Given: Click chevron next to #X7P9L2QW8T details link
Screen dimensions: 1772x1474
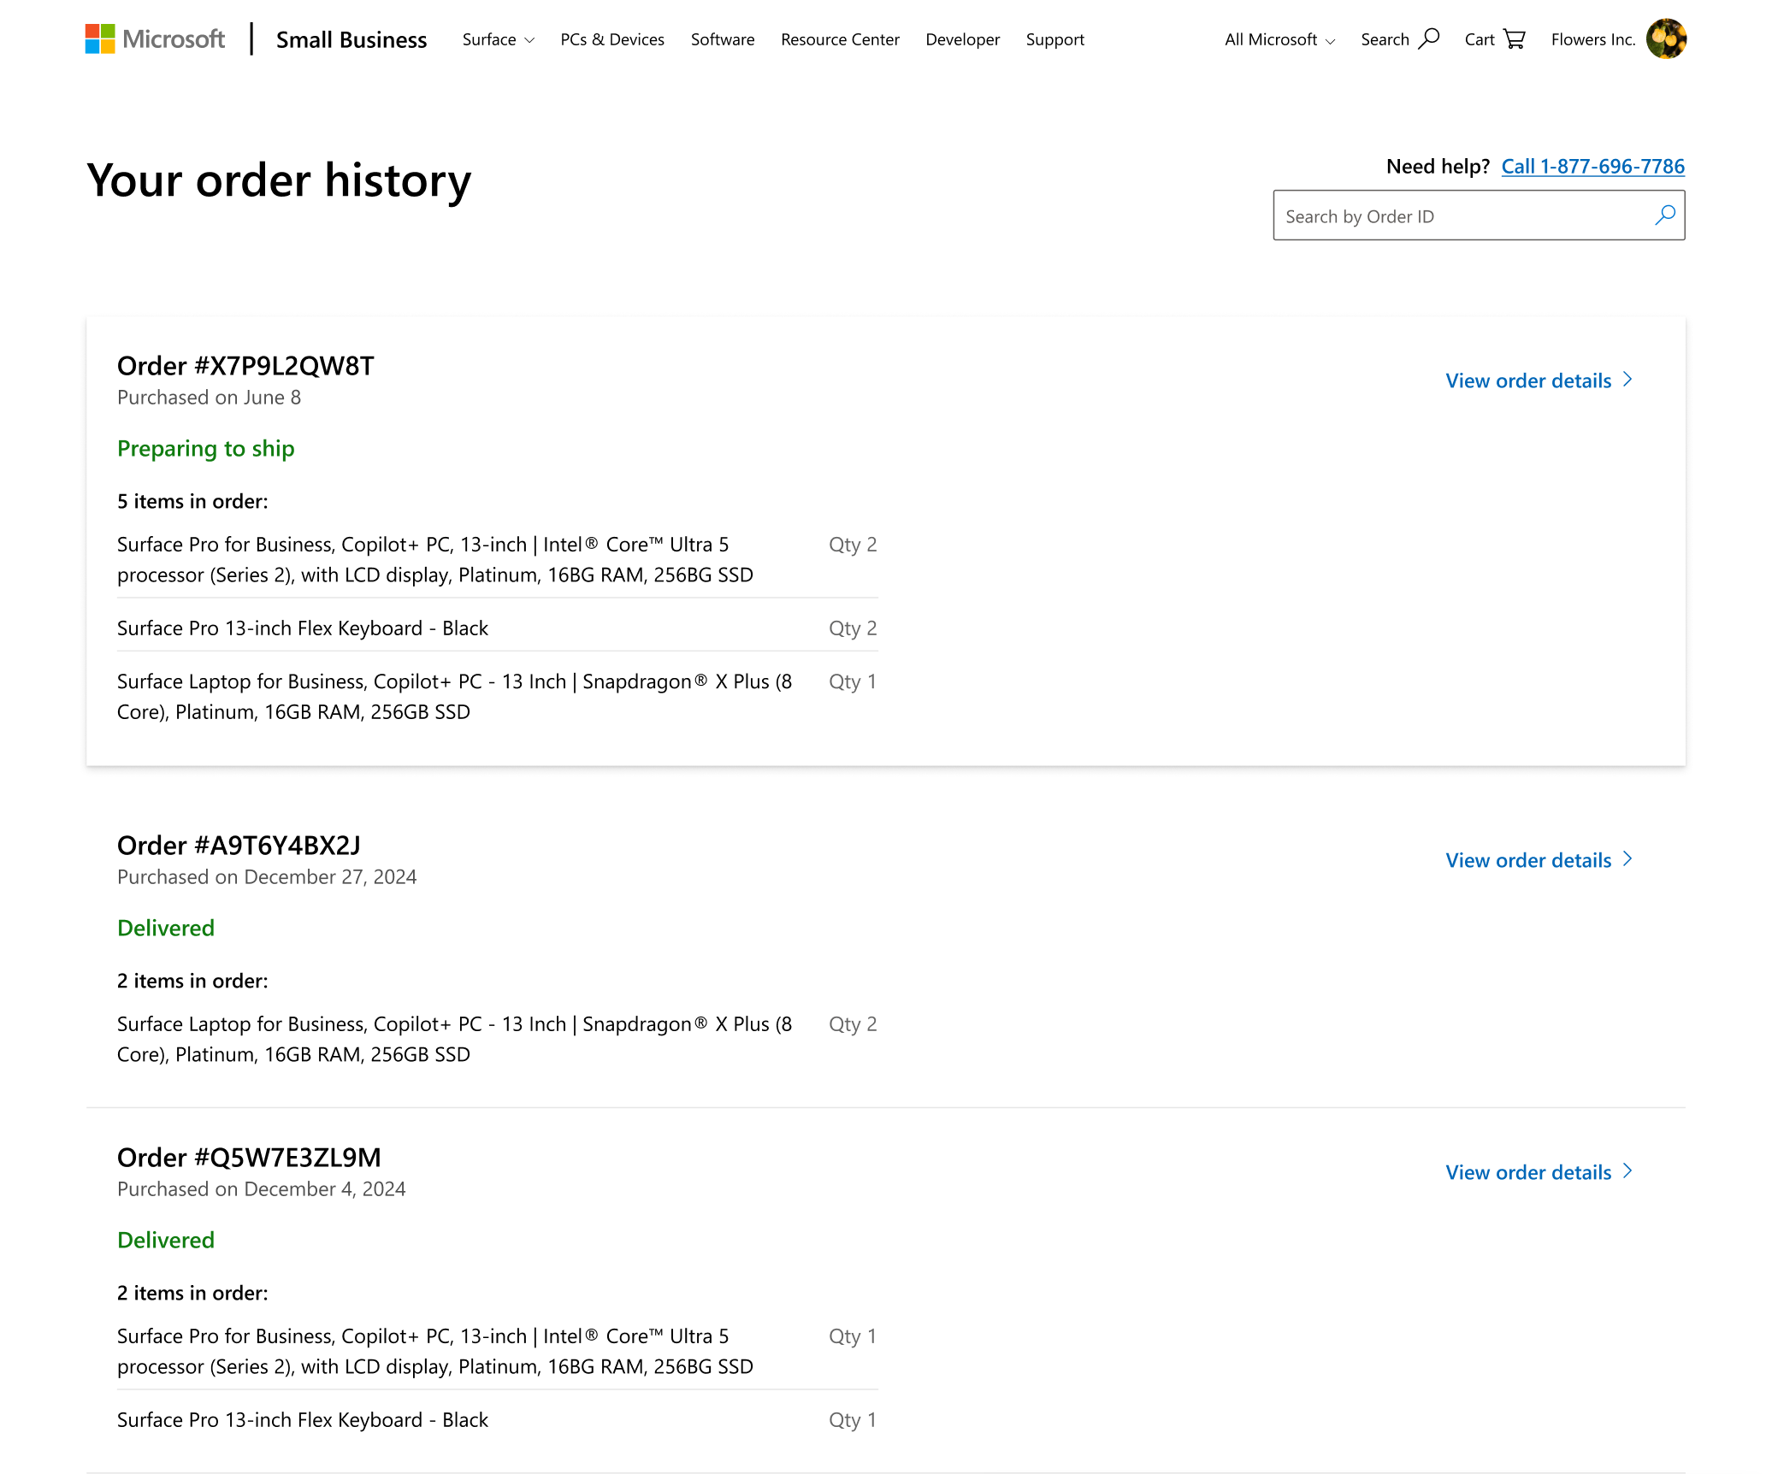Looking at the screenshot, I should point(1627,380).
